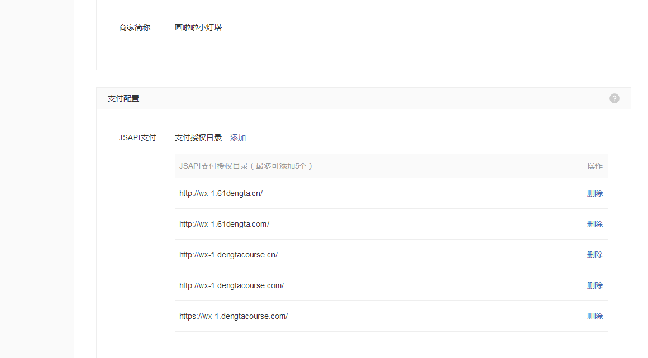
Task: Select the URL text http://wx-1.61dengta.com/
Action: point(224,224)
